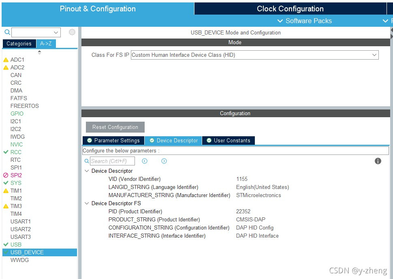The image size is (393, 279).
Task: Click the Reset Configuration button
Action: click(115, 127)
